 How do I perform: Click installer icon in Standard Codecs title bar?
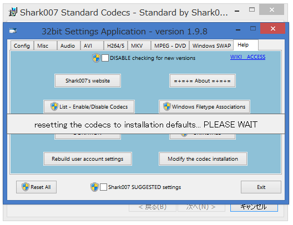[13, 12]
